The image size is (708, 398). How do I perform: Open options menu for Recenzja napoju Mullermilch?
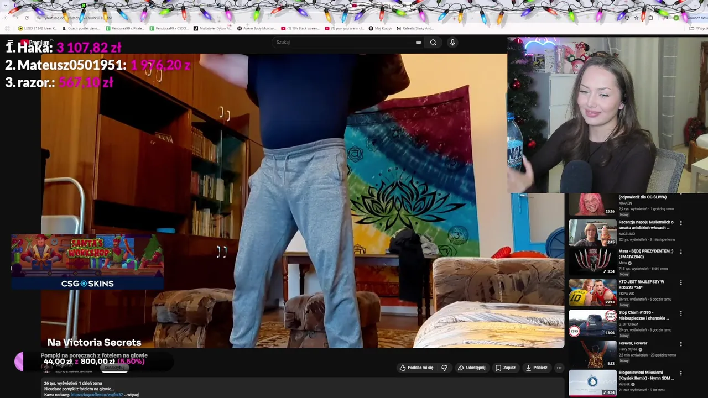(681, 223)
